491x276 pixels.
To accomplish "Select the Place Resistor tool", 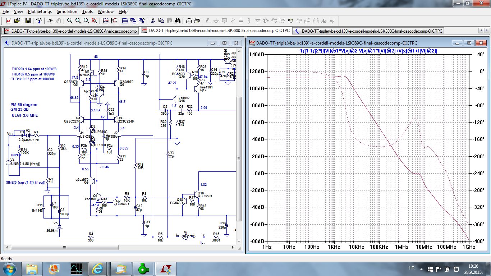I will tap(233, 21).
